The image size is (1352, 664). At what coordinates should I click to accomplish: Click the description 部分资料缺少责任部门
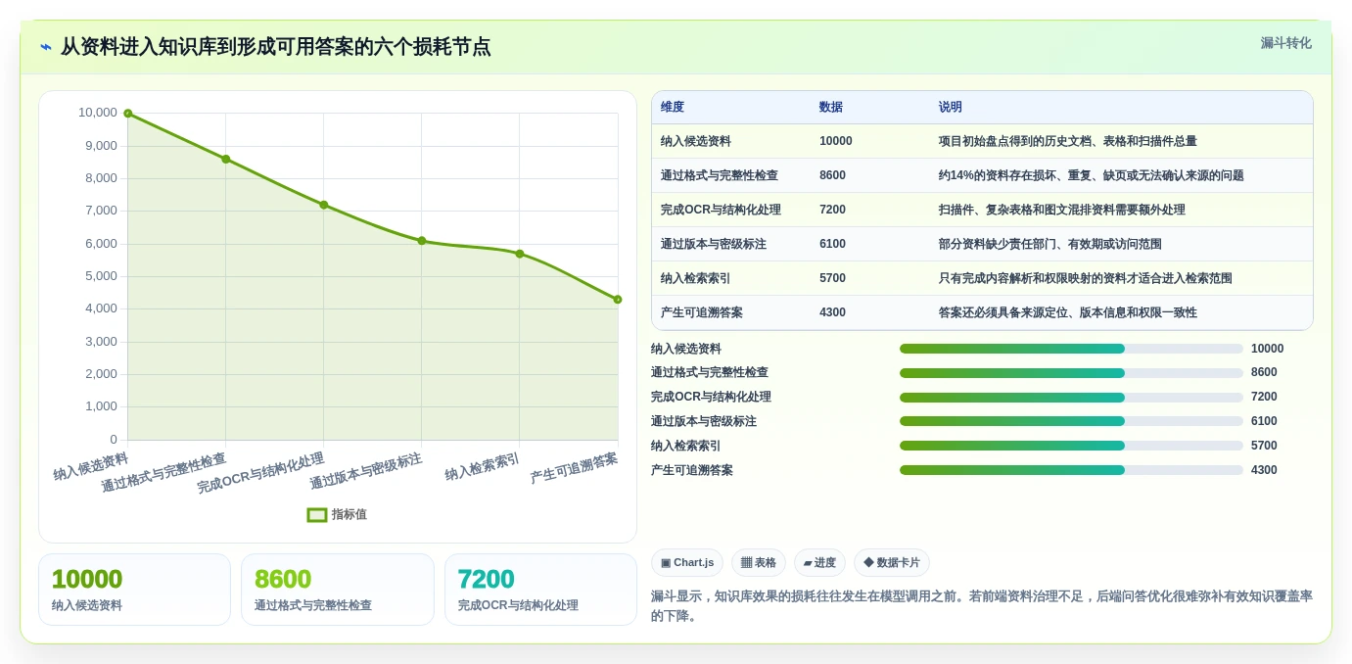pos(1050,244)
